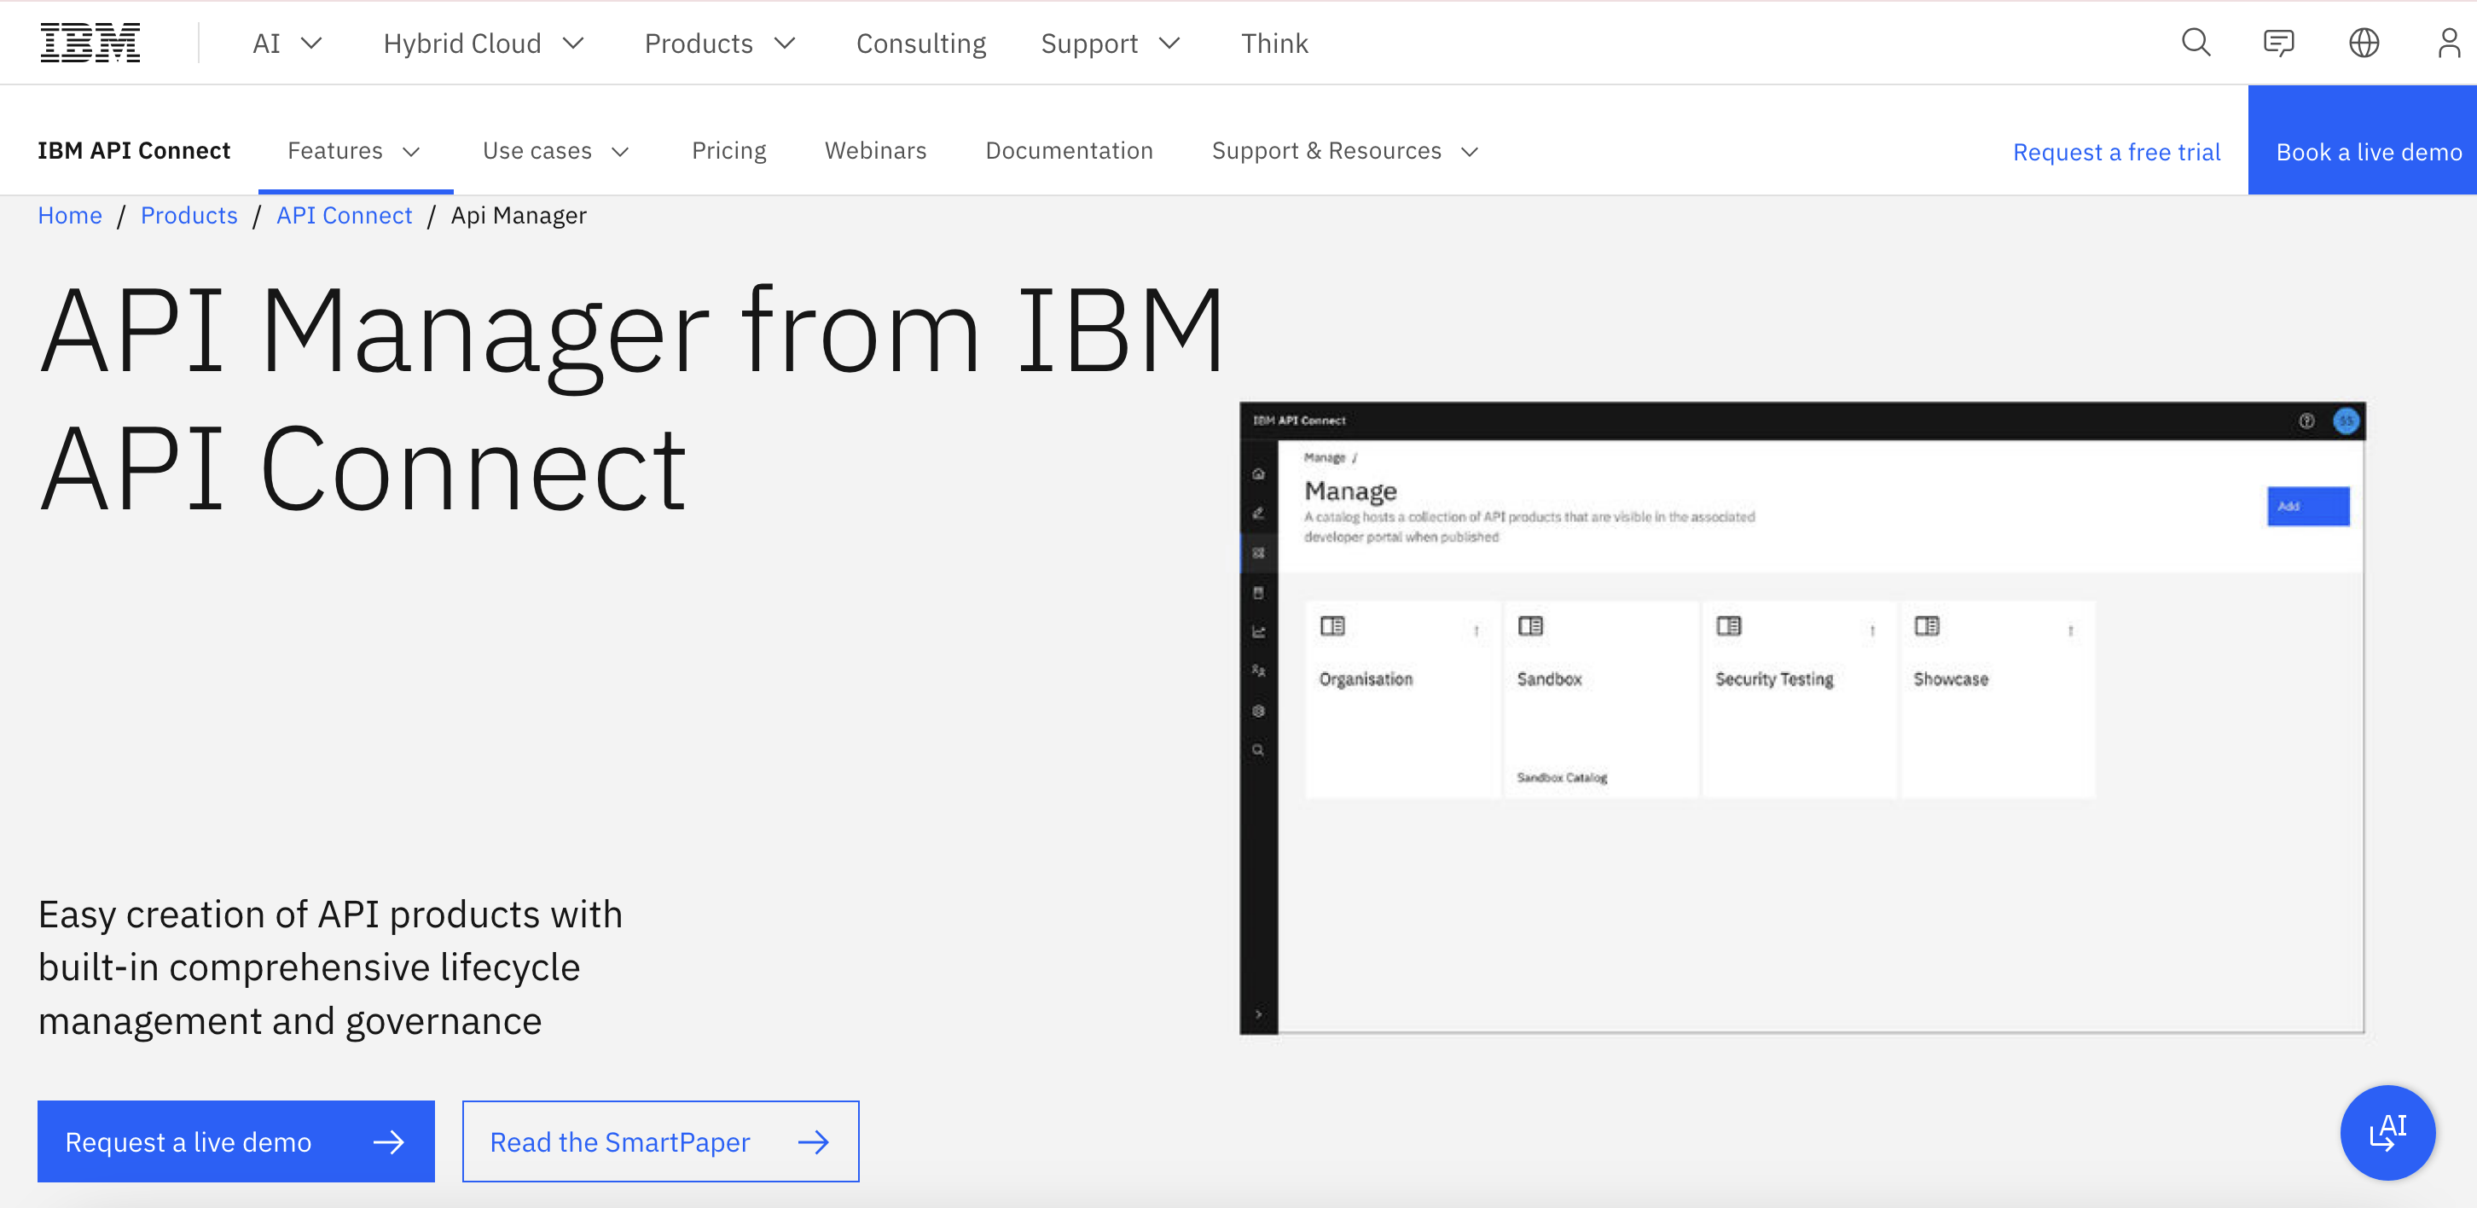Expand the Support & Resources dropdown
Viewport: 2477px width, 1208px height.
(x=1344, y=151)
